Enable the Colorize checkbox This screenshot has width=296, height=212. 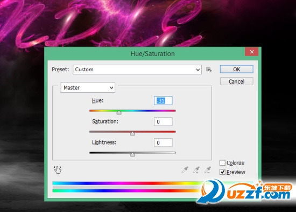(222, 163)
